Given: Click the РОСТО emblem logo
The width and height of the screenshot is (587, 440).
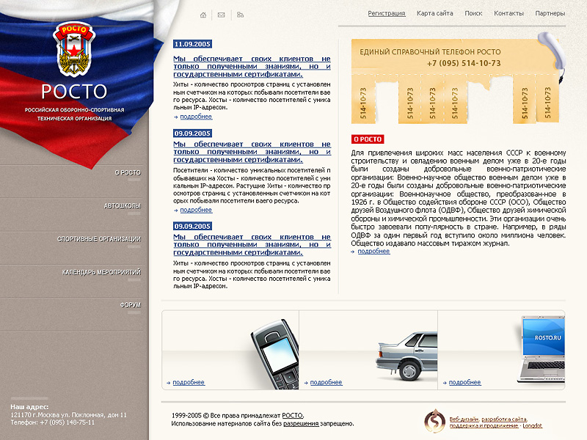Looking at the screenshot, I should pyautogui.click(x=74, y=49).
